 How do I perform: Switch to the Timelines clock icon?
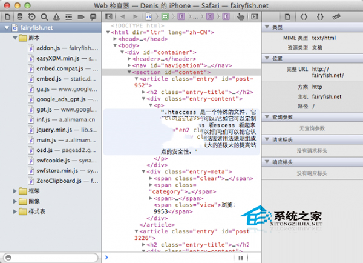pyautogui.click(x=31, y=16)
